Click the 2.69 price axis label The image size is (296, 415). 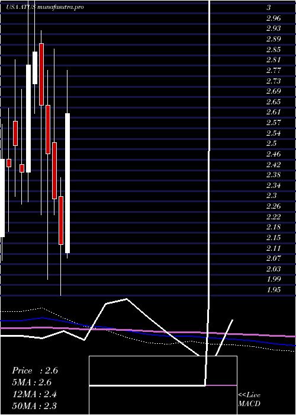point(274,91)
